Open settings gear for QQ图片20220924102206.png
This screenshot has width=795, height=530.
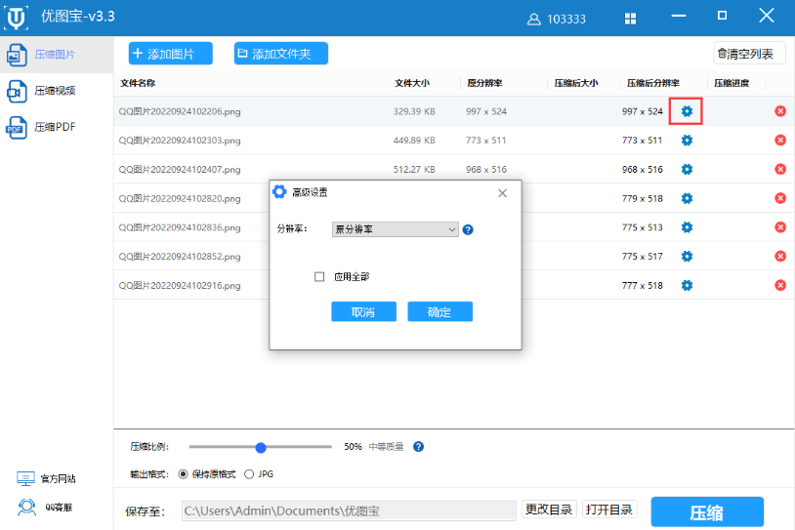pyautogui.click(x=687, y=111)
